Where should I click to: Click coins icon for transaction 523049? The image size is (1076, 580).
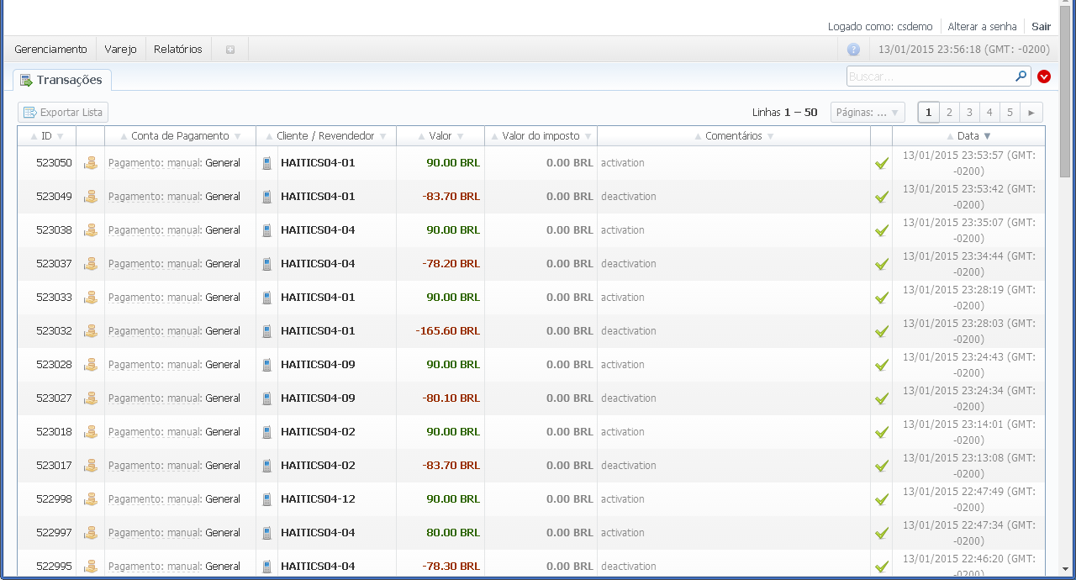coord(91,197)
